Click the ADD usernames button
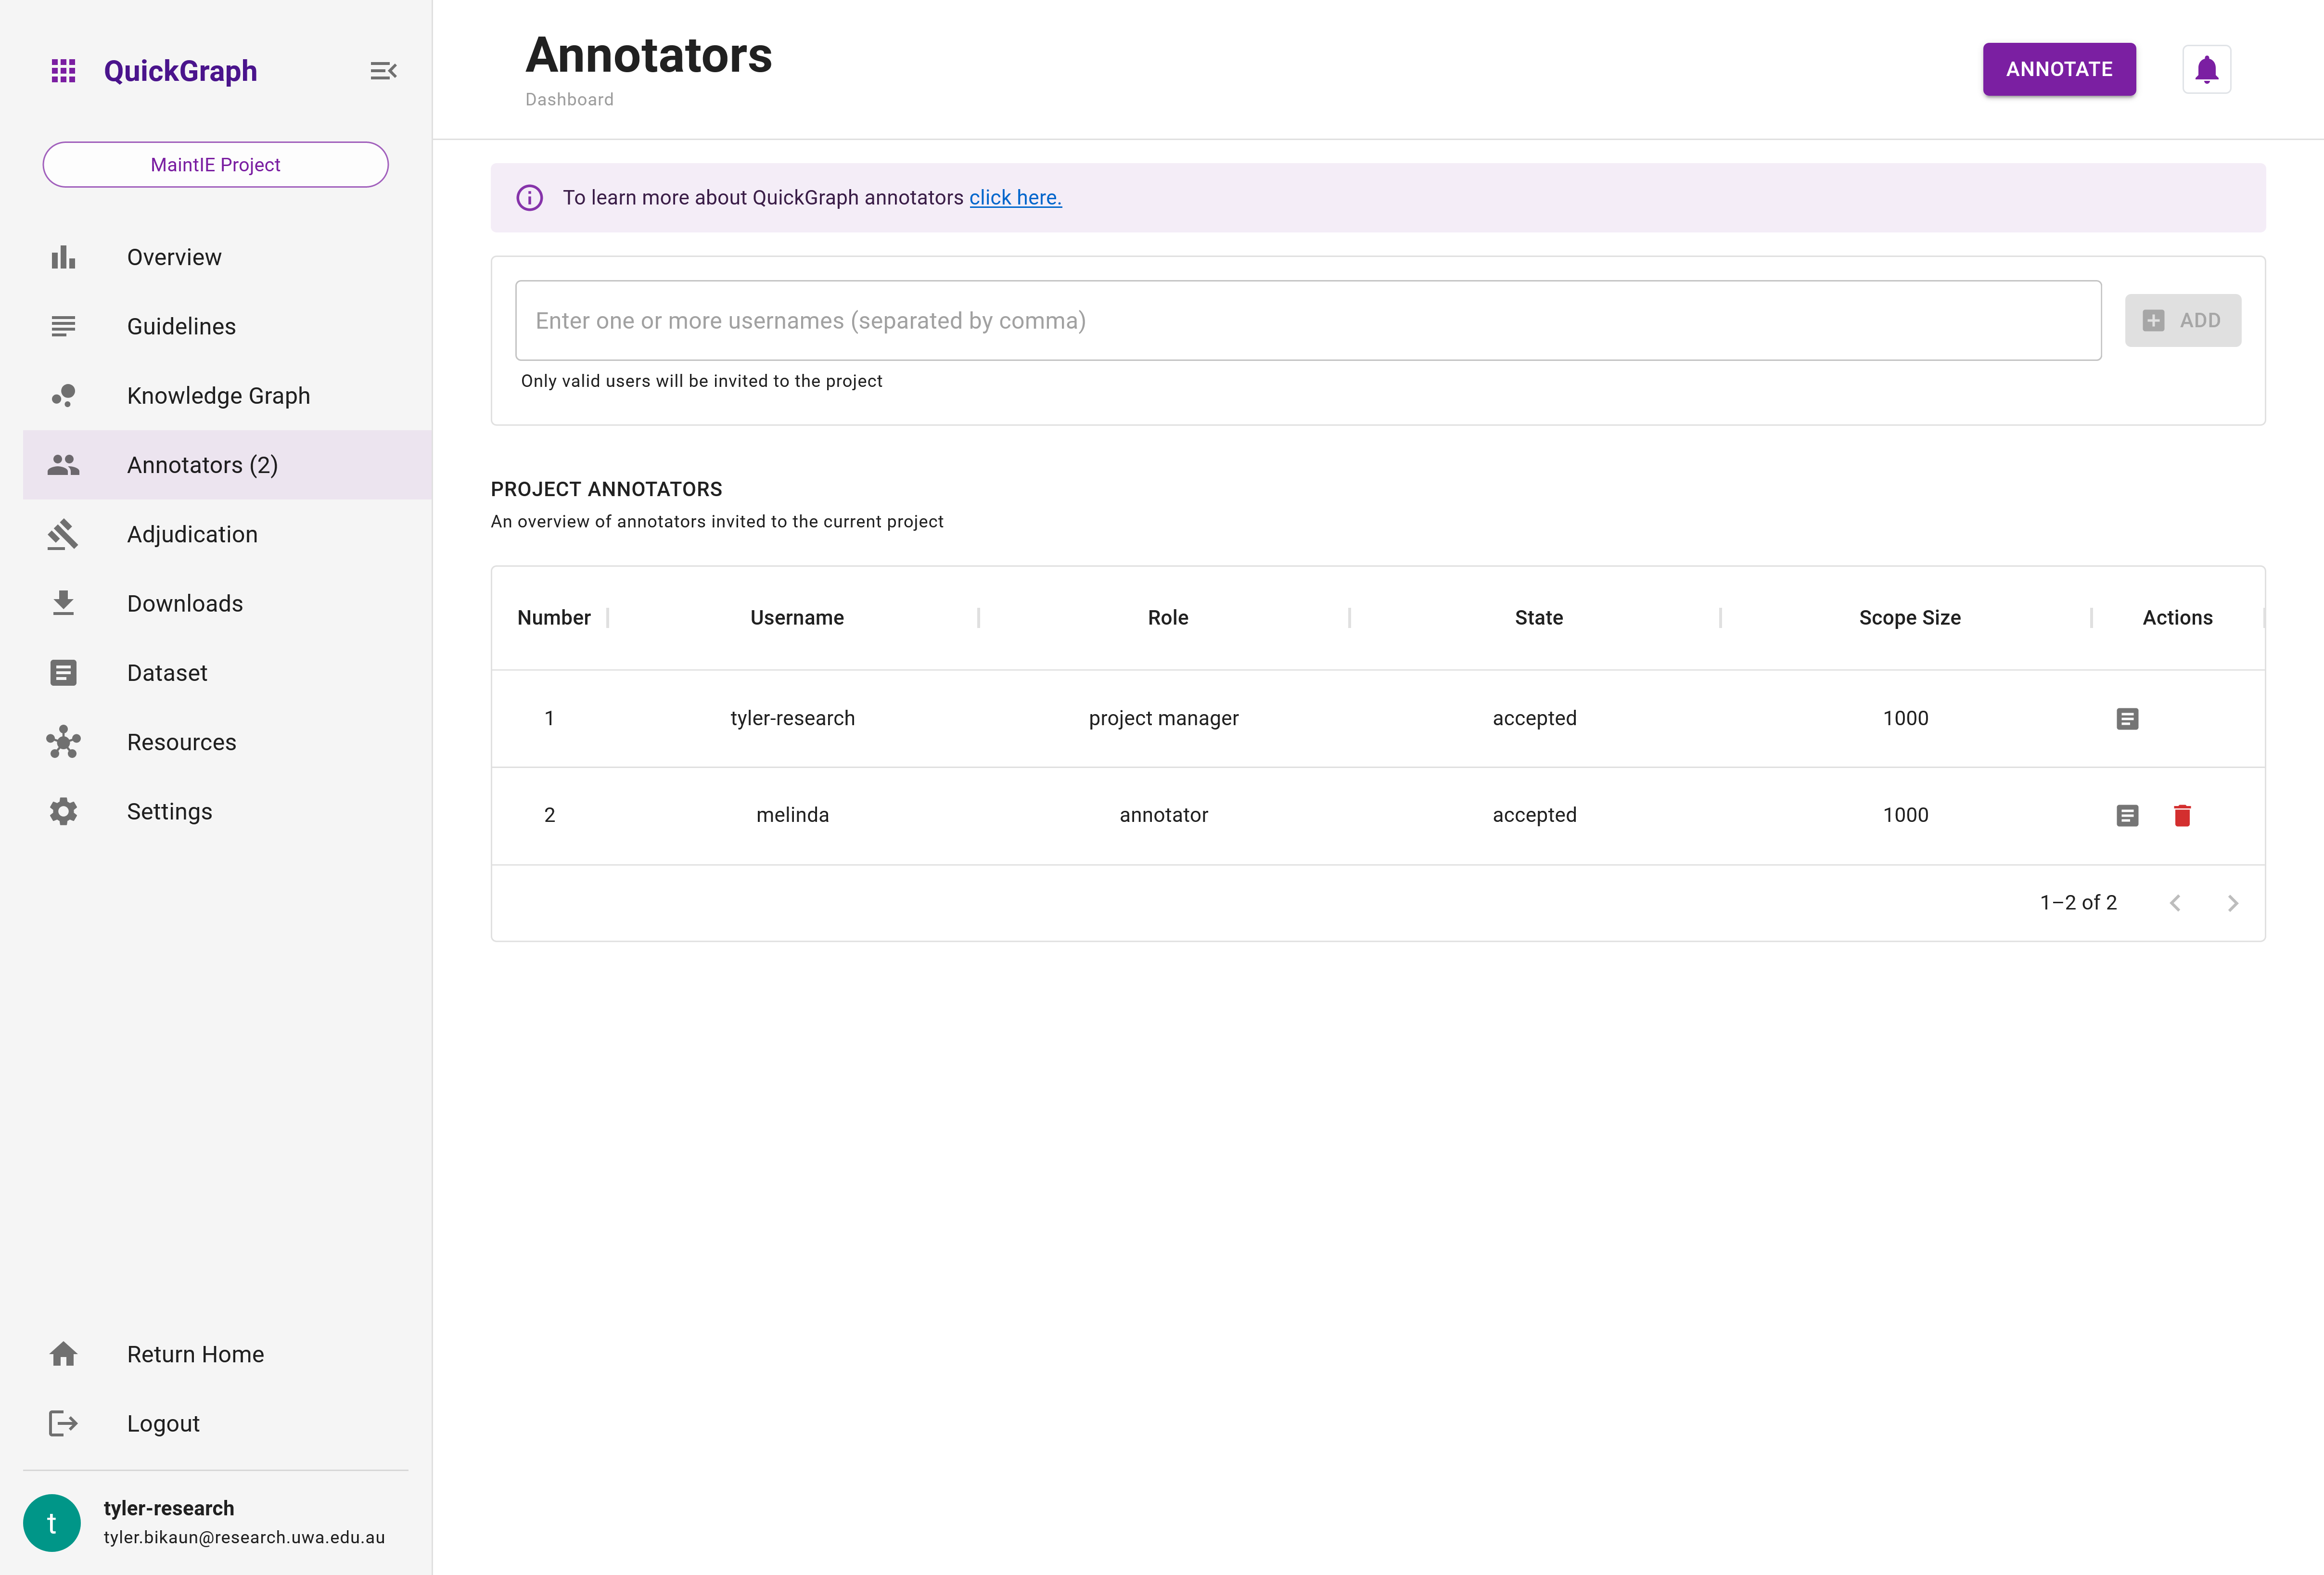 [x=2183, y=320]
